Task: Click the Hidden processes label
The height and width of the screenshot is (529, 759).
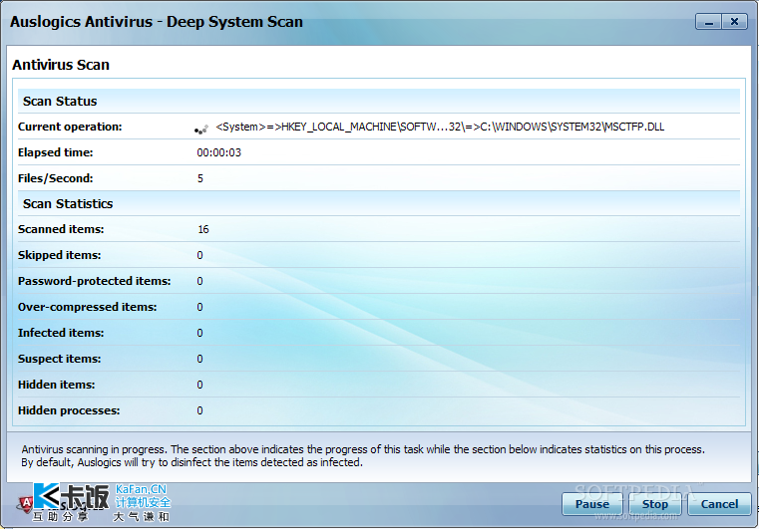Action: pyautogui.click(x=69, y=410)
